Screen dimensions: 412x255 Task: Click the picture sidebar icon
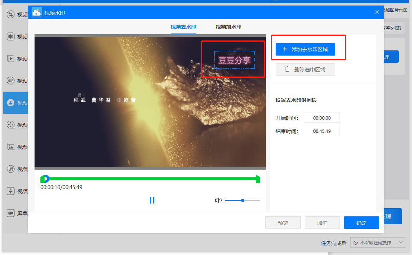[11, 147]
